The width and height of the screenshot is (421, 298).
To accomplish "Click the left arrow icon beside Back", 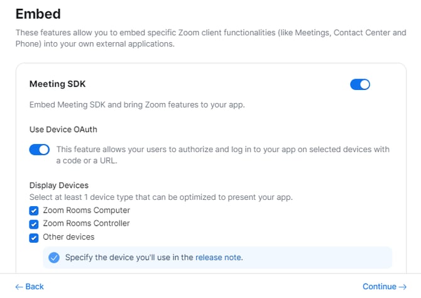I will [19, 287].
